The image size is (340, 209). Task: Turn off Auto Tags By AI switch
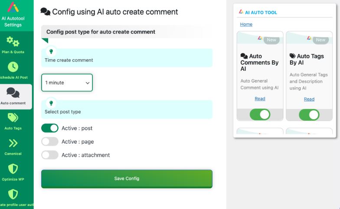coord(309,115)
